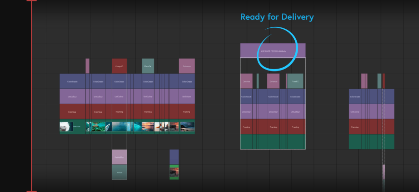Select the UniColour block in the Denoise column
The height and width of the screenshot is (192, 419).
(247, 111)
